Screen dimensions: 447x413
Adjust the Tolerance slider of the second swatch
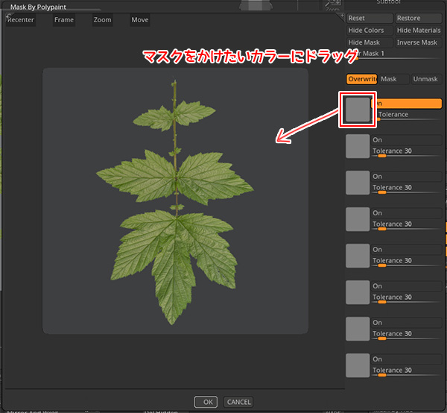[x=406, y=157]
